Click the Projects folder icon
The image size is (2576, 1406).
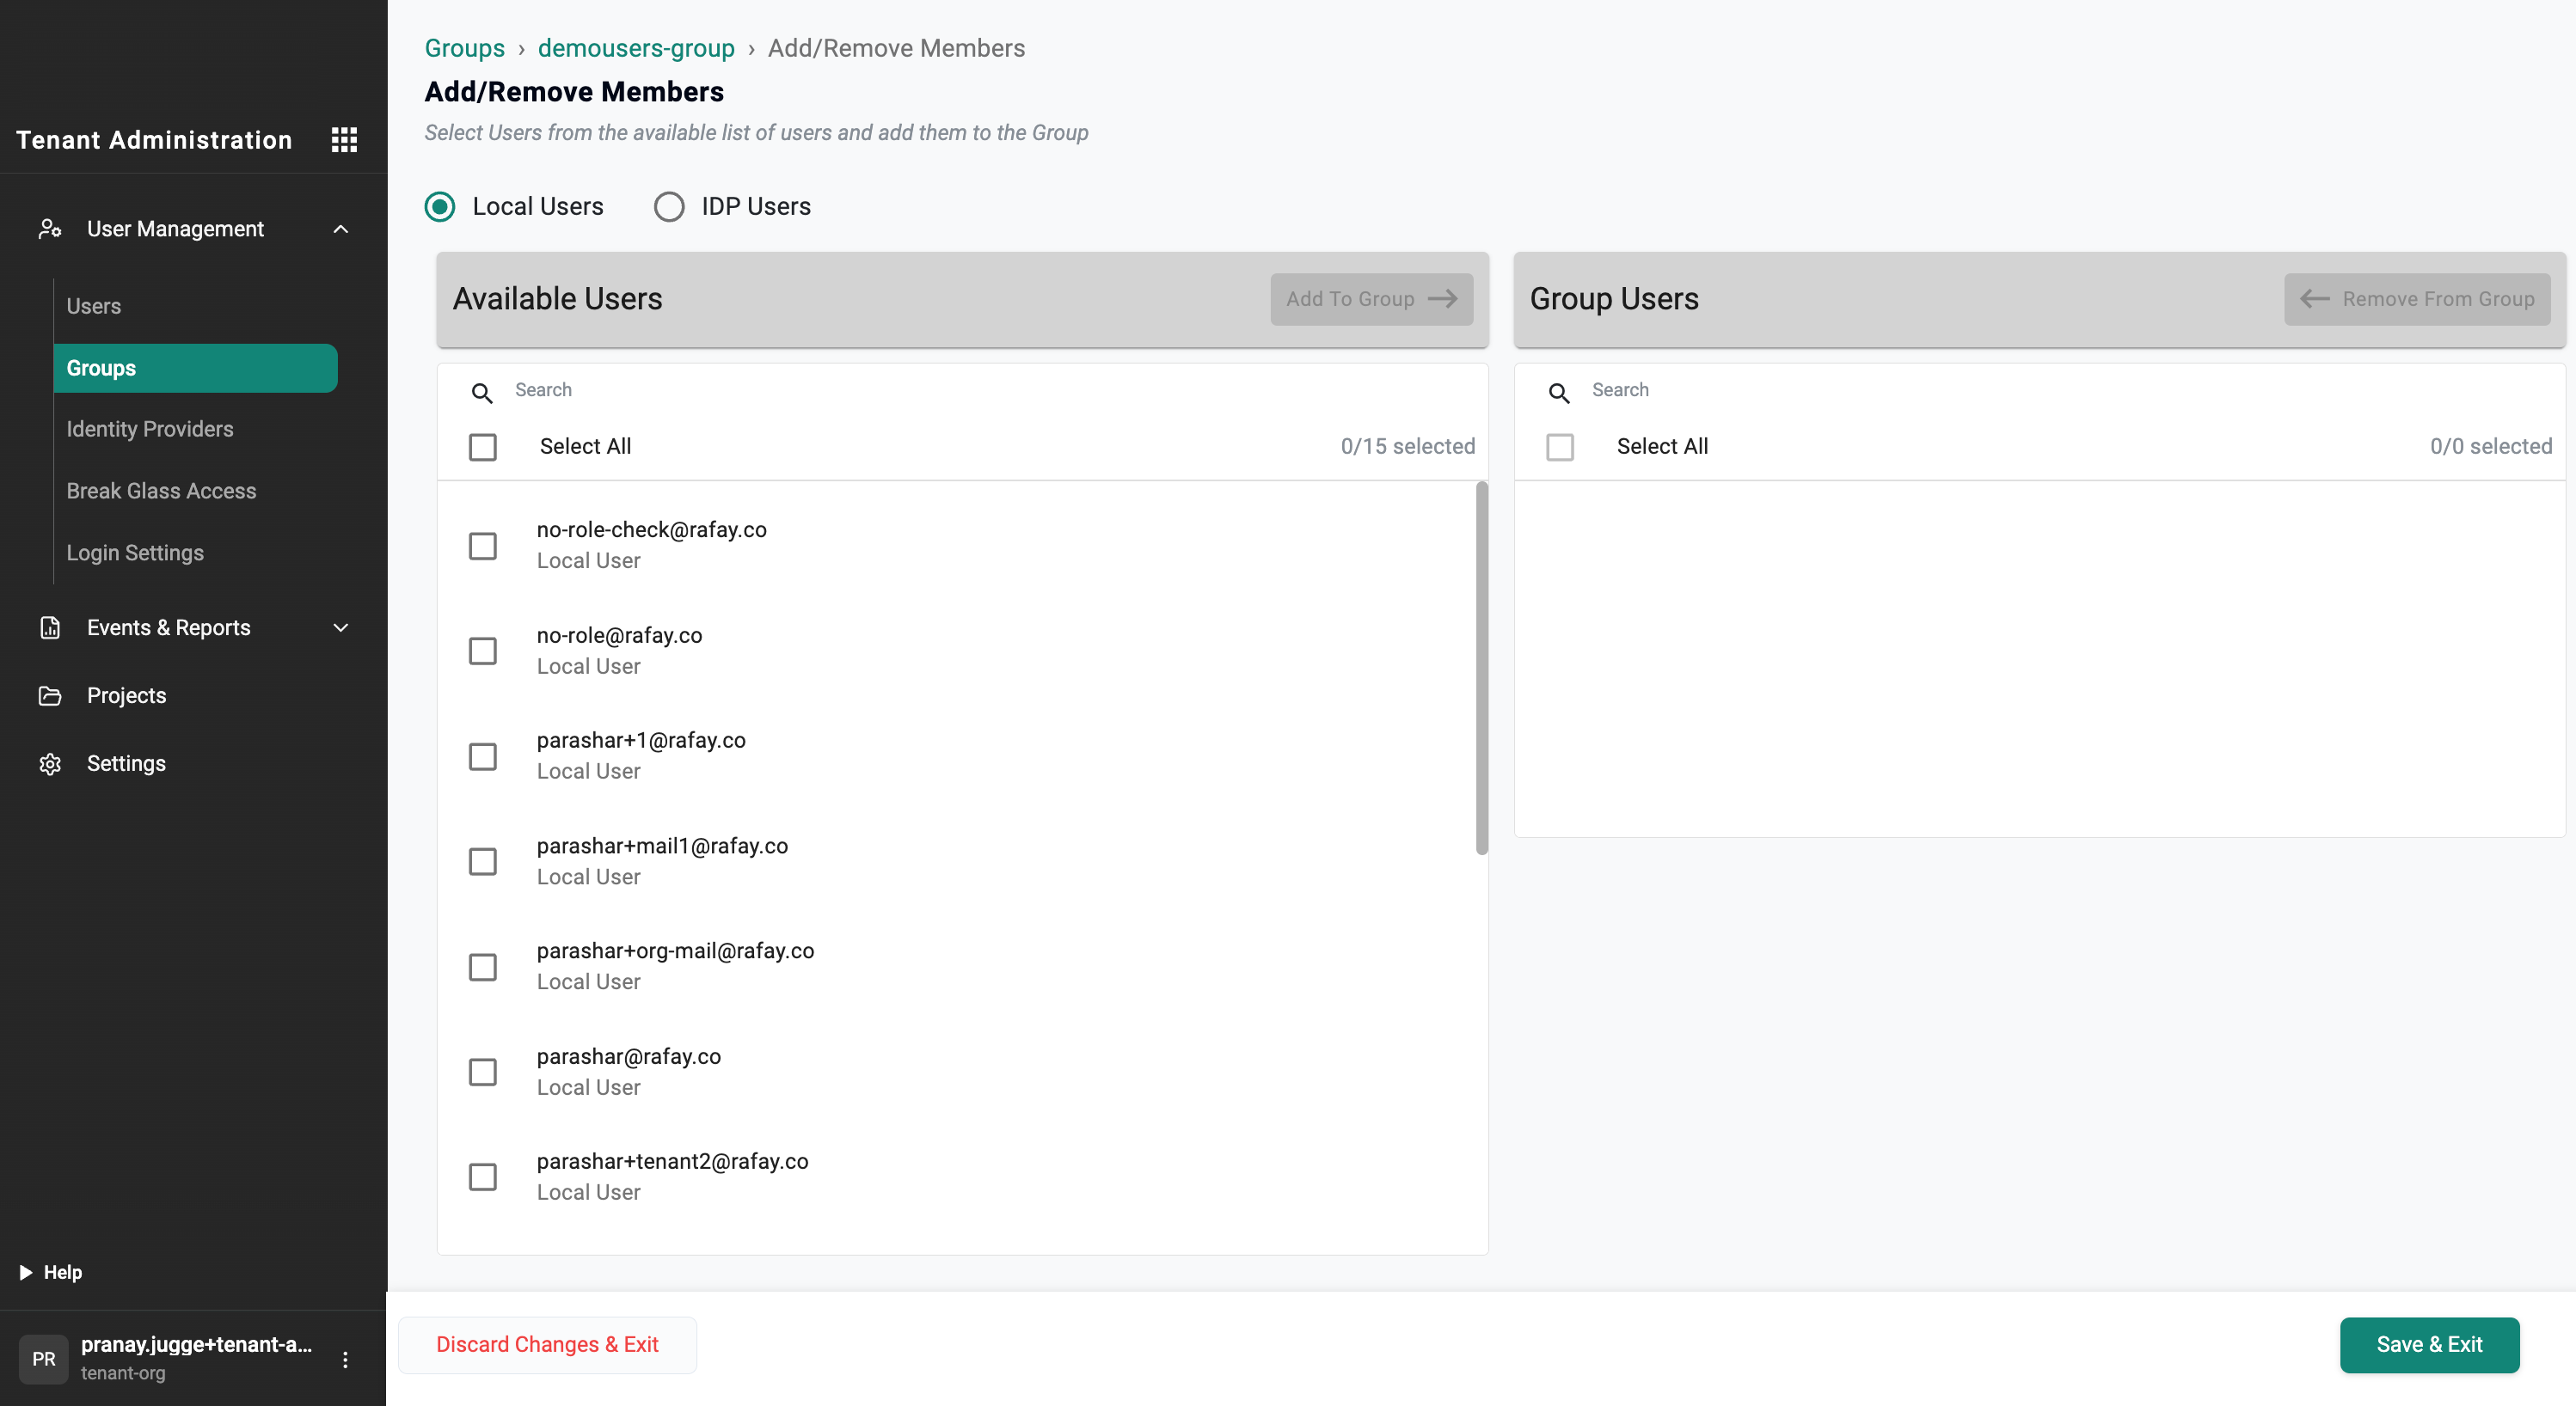coord(49,695)
